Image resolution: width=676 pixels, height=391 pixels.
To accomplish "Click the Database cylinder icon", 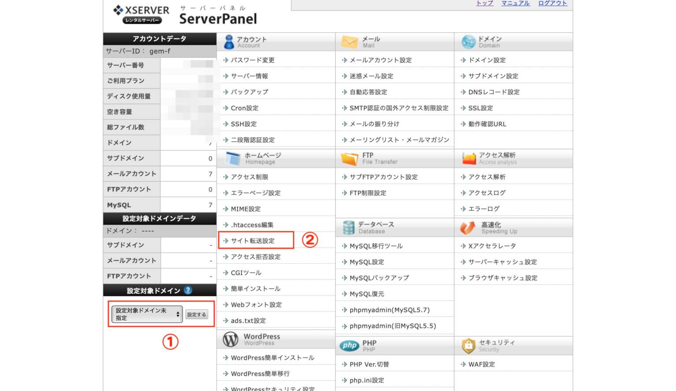I will (349, 227).
